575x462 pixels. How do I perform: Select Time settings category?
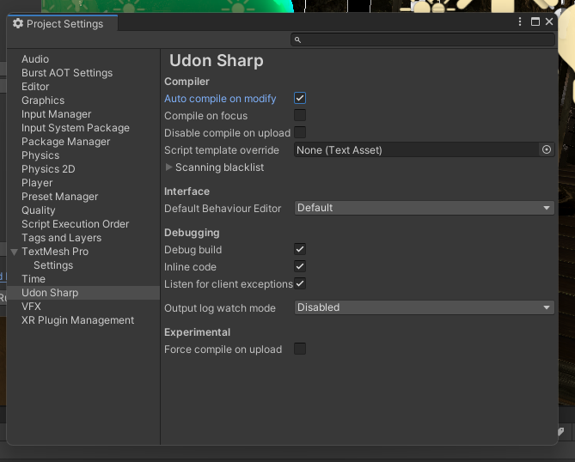tap(34, 279)
